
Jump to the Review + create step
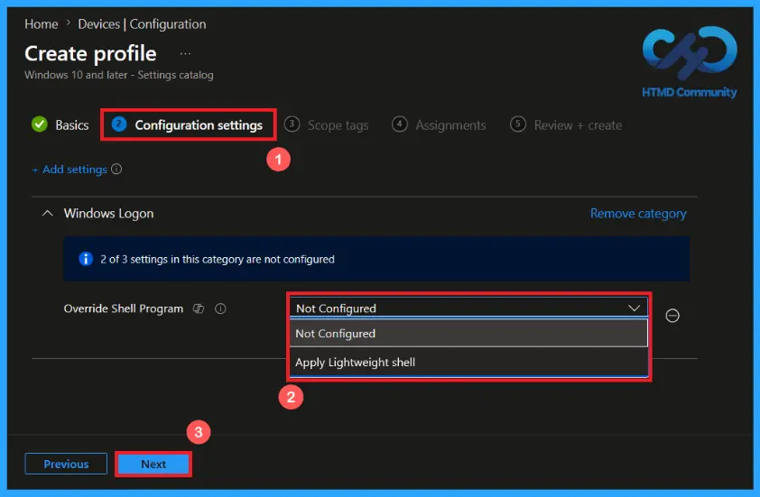coord(566,125)
